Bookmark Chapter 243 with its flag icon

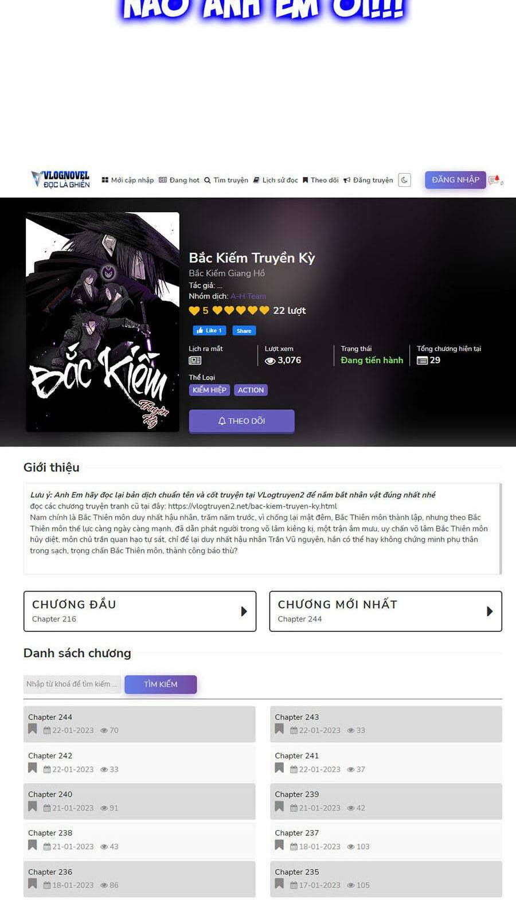pyautogui.click(x=279, y=729)
